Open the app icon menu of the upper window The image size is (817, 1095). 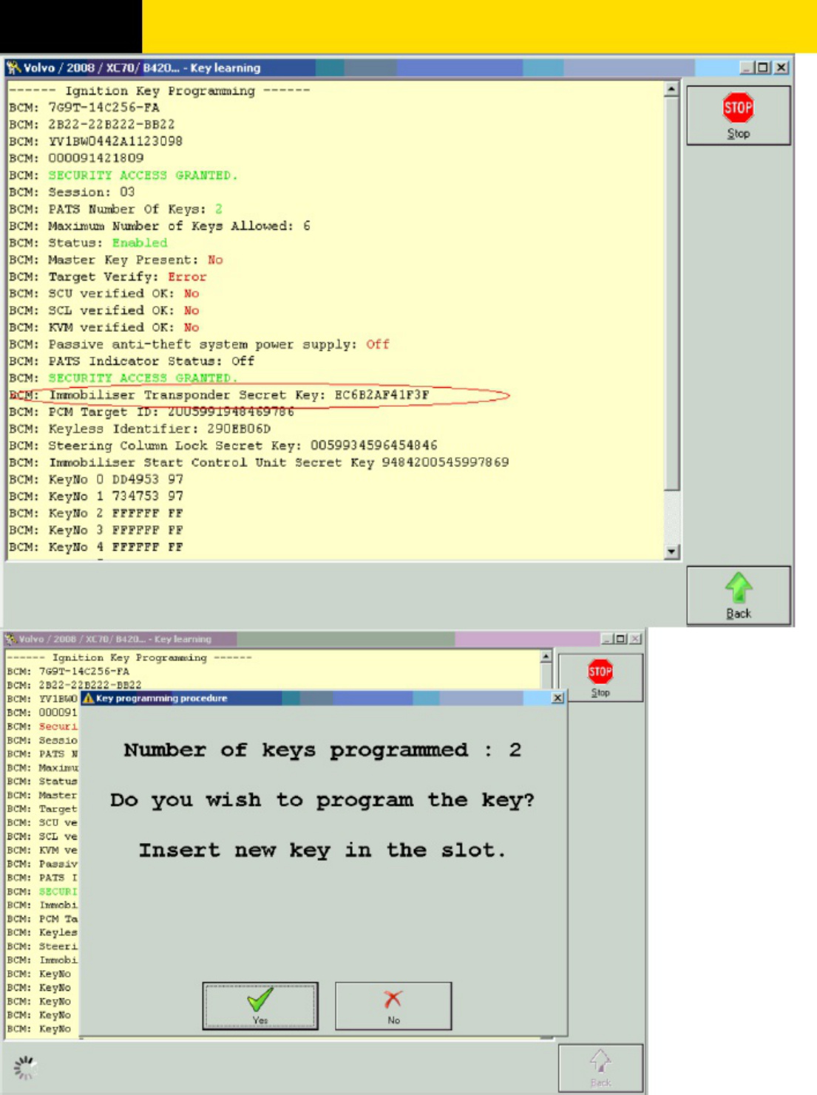click(x=13, y=68)
